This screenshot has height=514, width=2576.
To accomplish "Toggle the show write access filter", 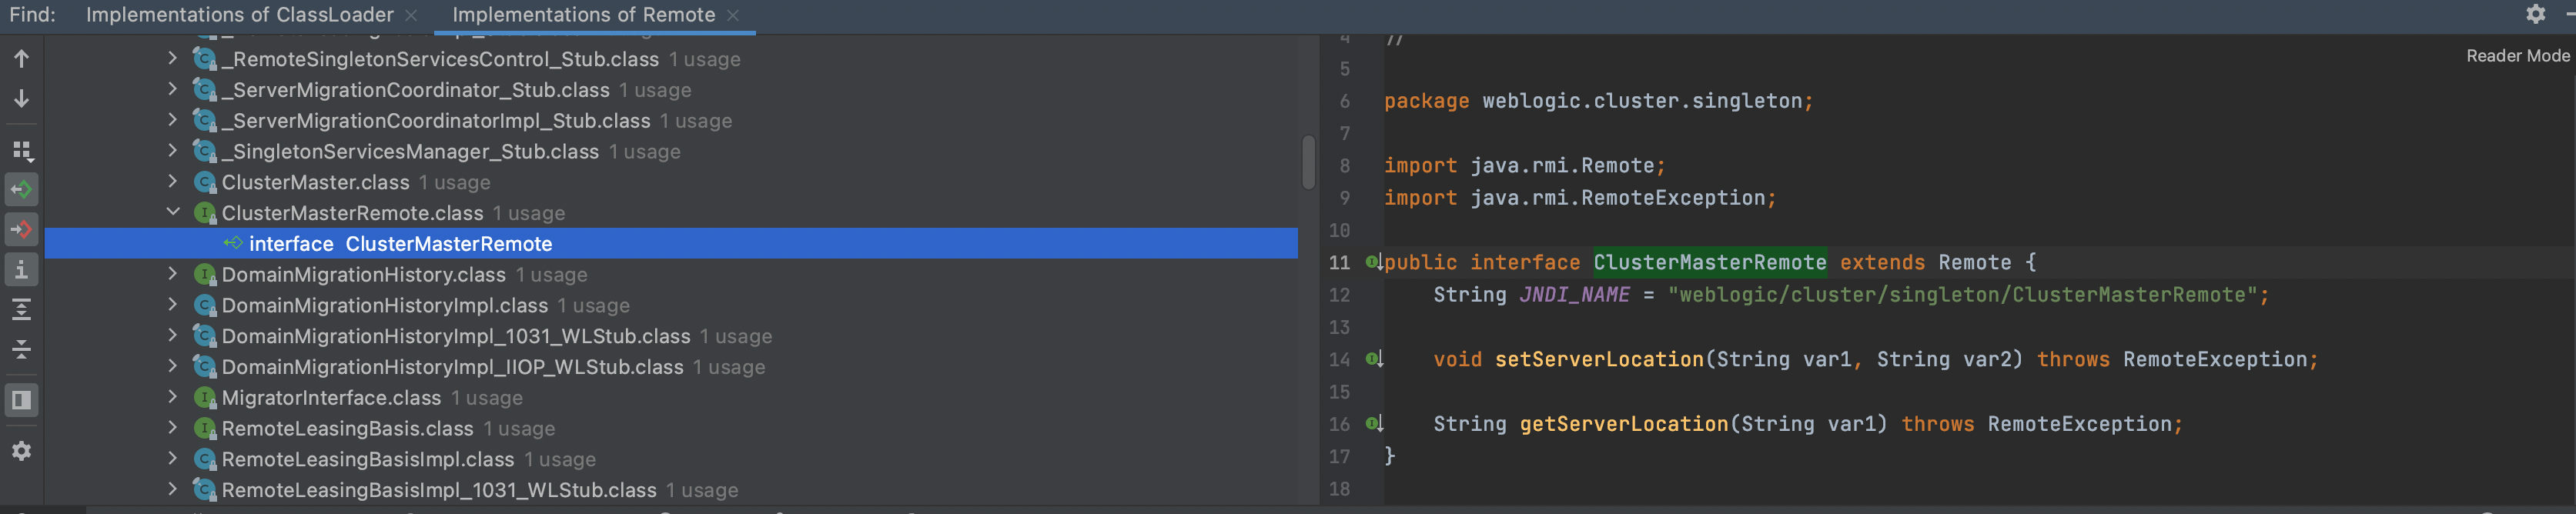I will tap(21, 230).
